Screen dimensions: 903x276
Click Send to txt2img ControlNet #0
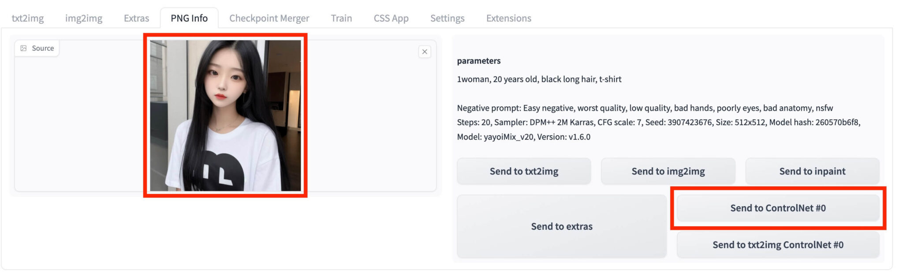pos(778,244)
